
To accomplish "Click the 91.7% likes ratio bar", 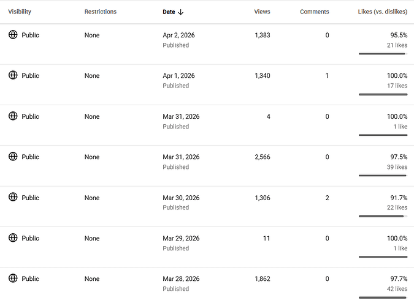I will pos(383,216).
